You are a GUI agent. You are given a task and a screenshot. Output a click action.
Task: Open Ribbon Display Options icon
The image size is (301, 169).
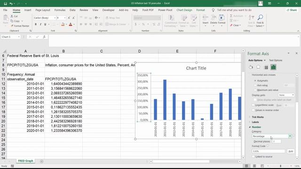coord(269,3)
